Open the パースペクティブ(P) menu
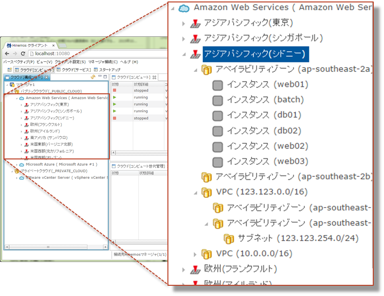Screen dimensions: 384x296 (19, 62)
